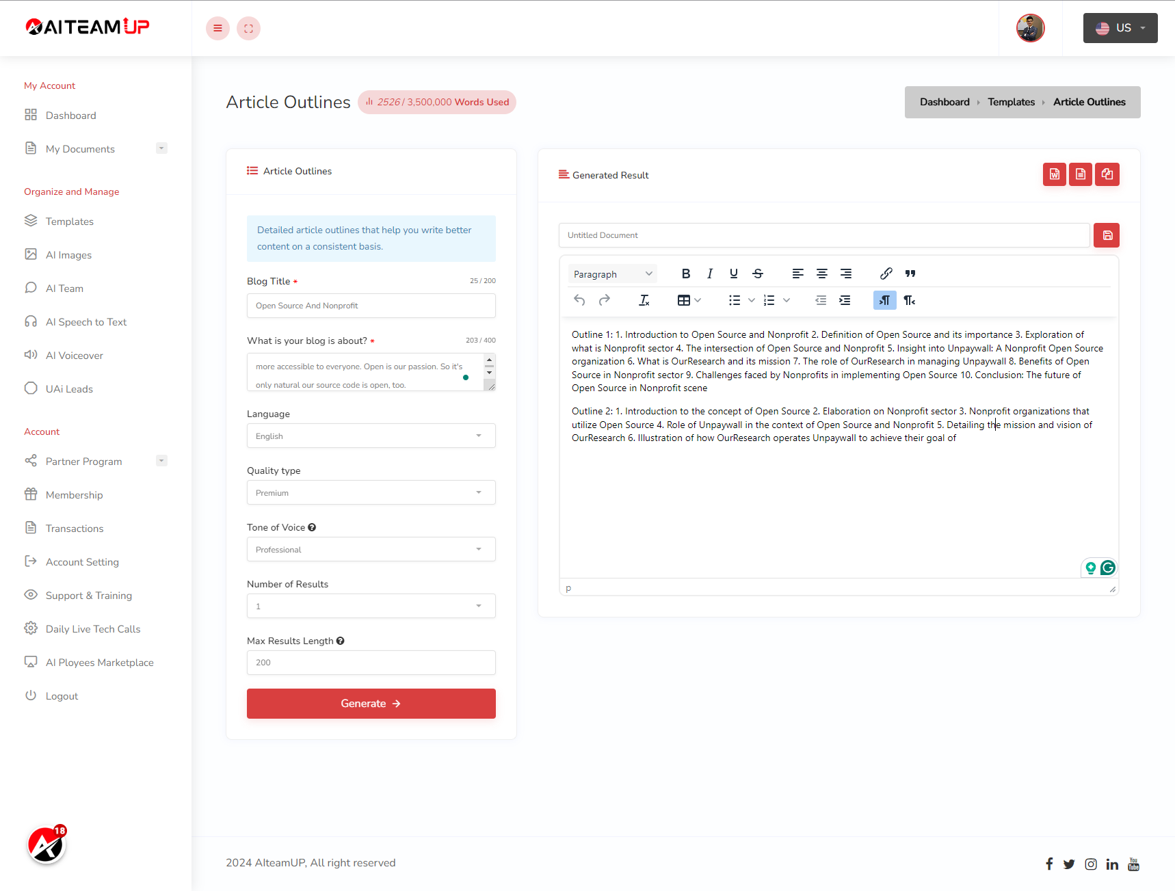Screen dimensions: 1175x891
Task: Decrease paragraph indent
Action: [x=821, y=300]
